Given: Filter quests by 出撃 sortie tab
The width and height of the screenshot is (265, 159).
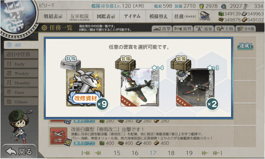Looking at the screenshot, I should pyautogui.click(x=162, y=29).
